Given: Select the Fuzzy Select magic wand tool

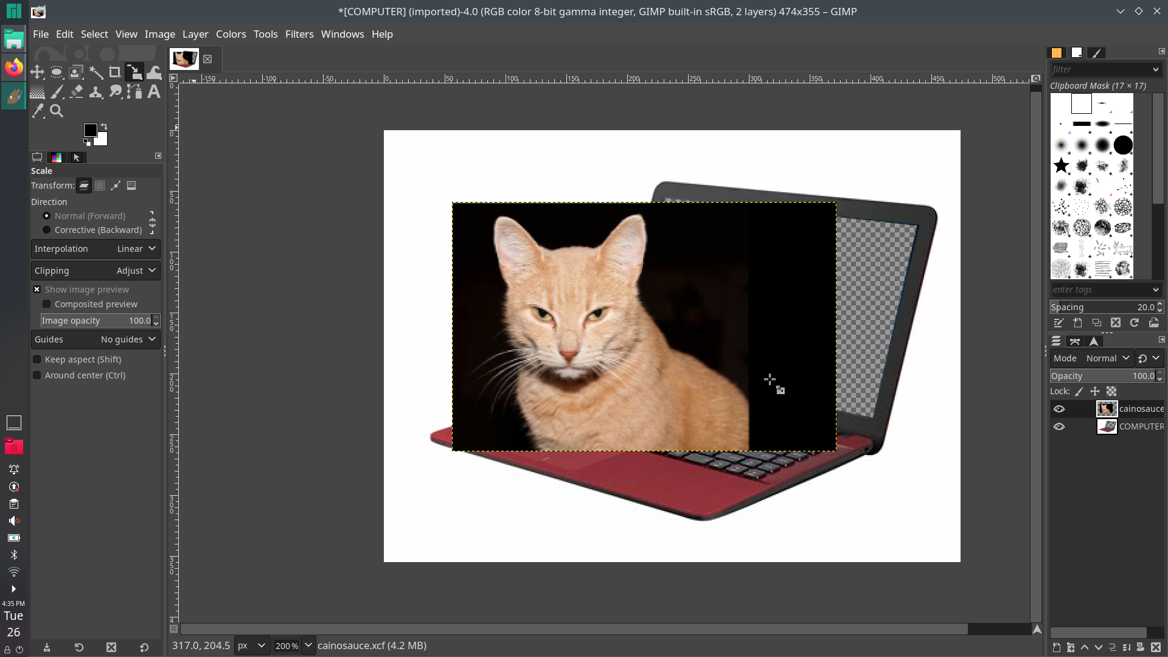Looking at the screenshot, I should [96, 72].
